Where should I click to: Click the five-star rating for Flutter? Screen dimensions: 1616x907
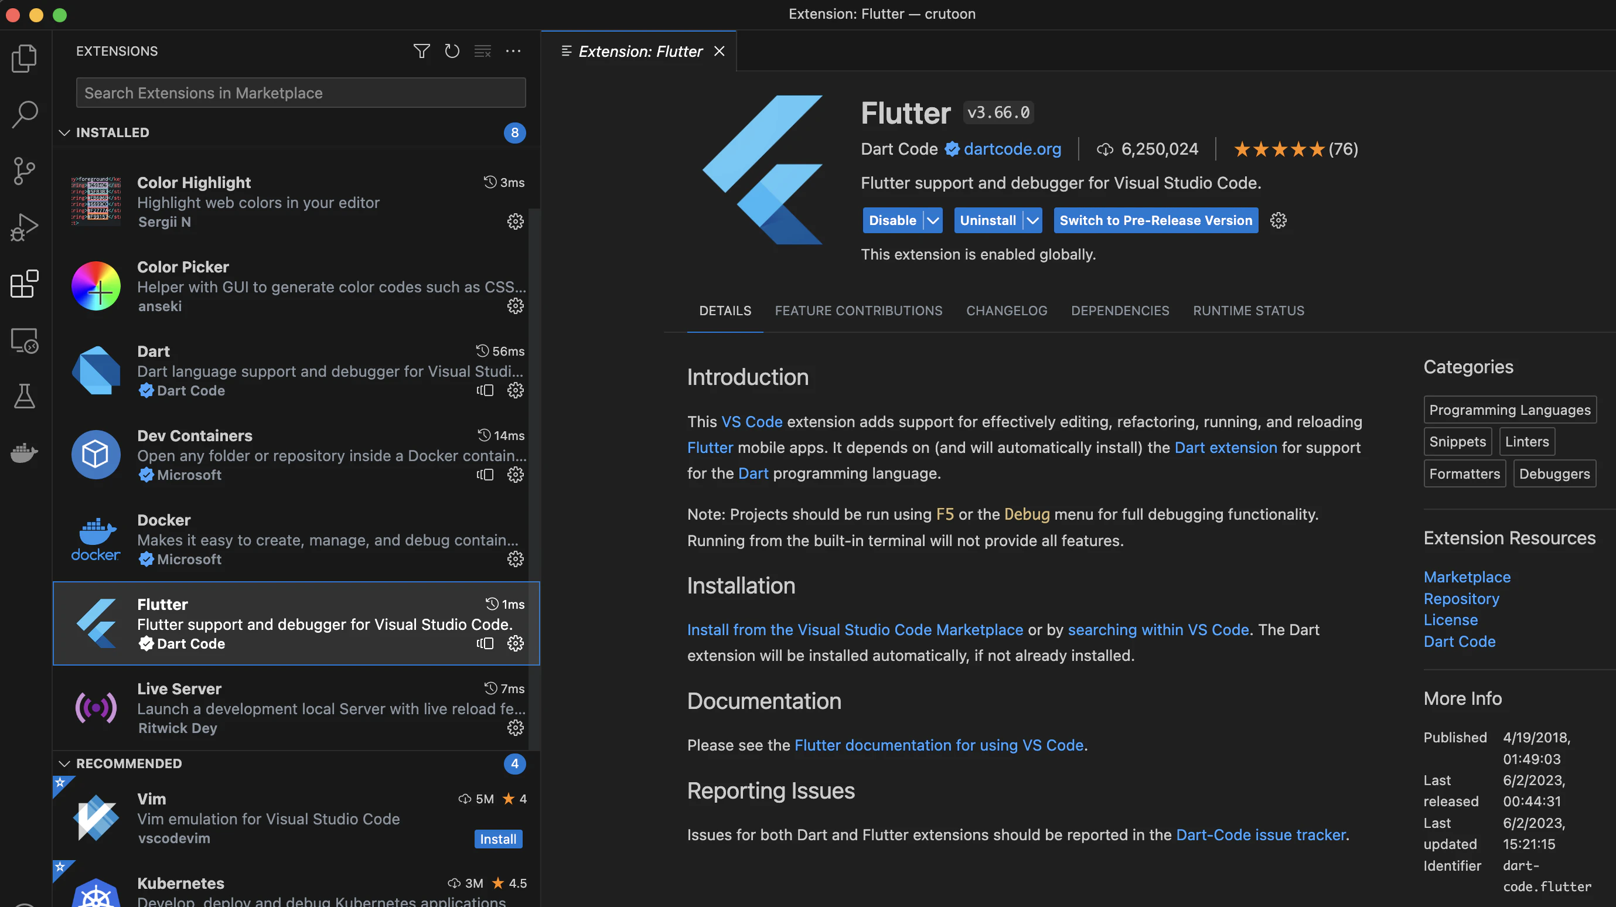point(1279,149)
